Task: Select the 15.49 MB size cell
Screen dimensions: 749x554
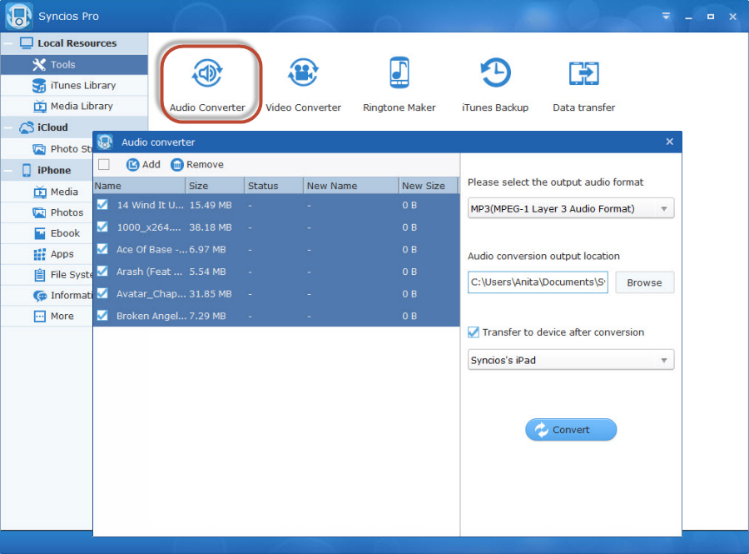Action: coord(211,205)
